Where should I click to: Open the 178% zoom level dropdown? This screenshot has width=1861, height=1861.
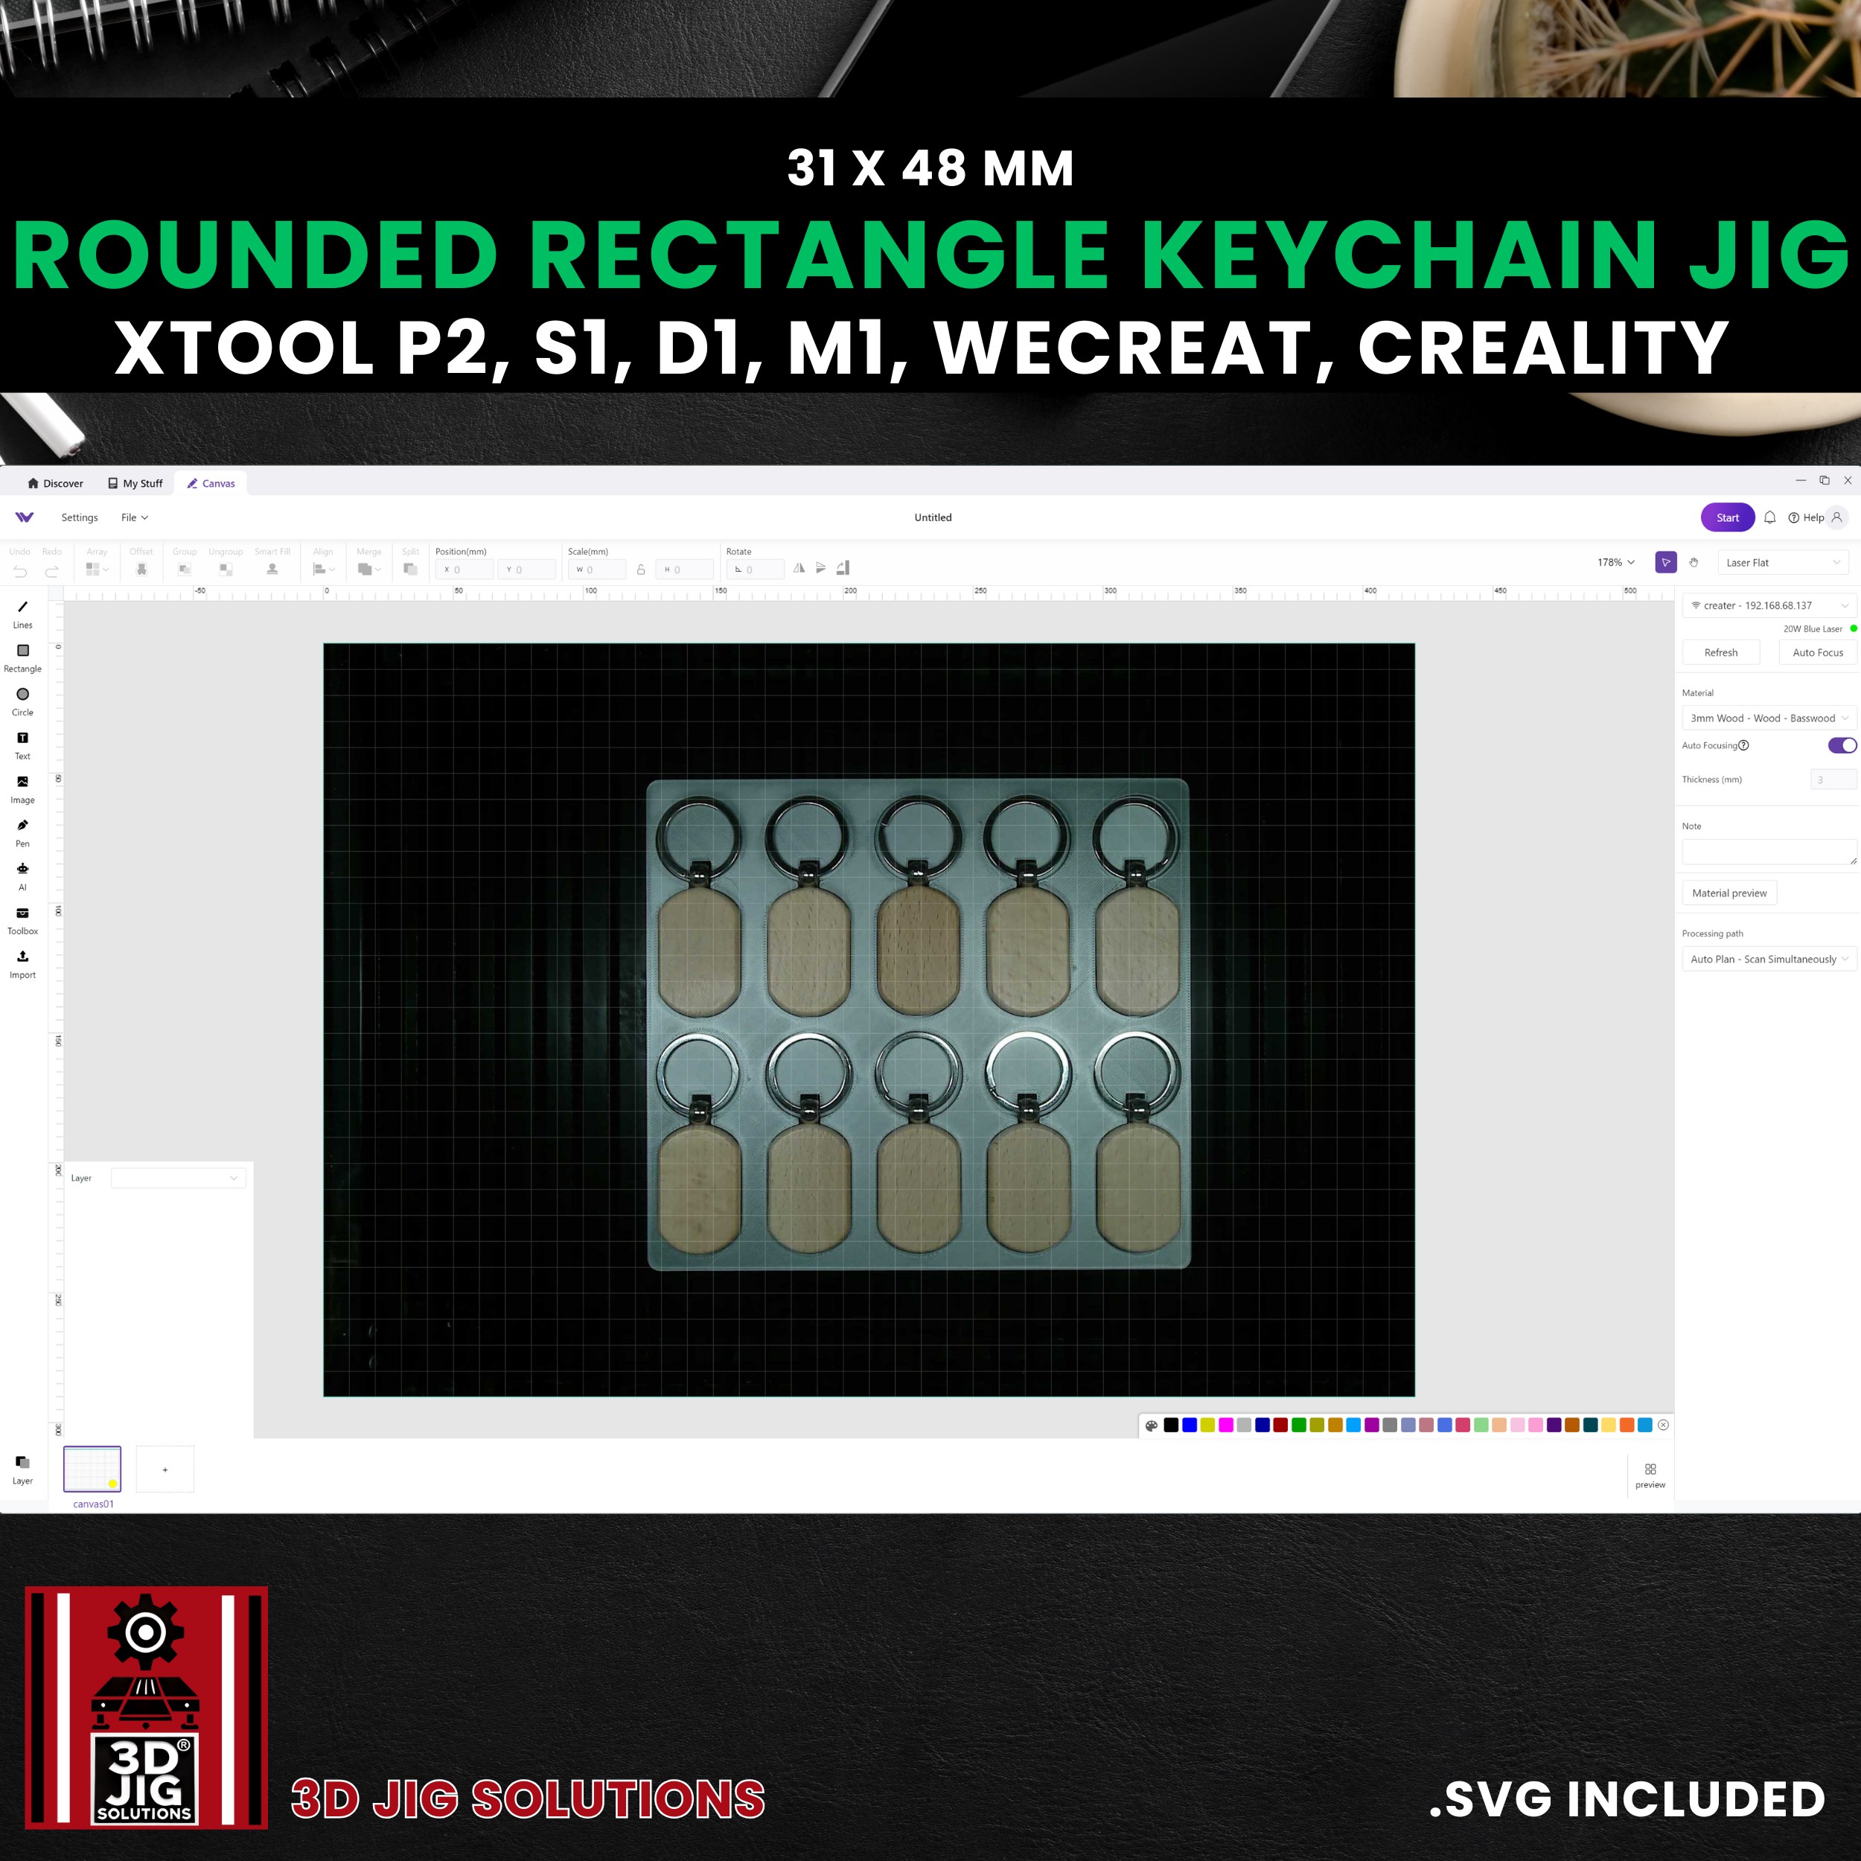coord(1615,563)
